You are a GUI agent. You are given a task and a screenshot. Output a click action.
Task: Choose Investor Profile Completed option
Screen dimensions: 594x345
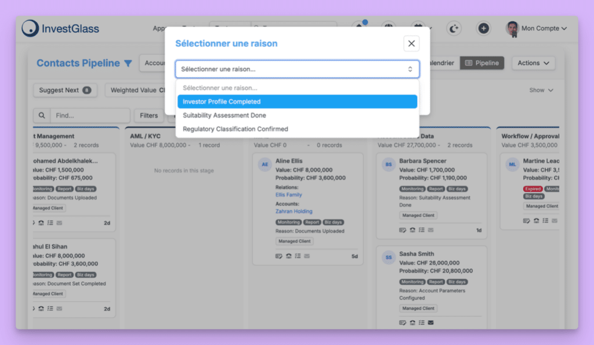pos(297,101)
